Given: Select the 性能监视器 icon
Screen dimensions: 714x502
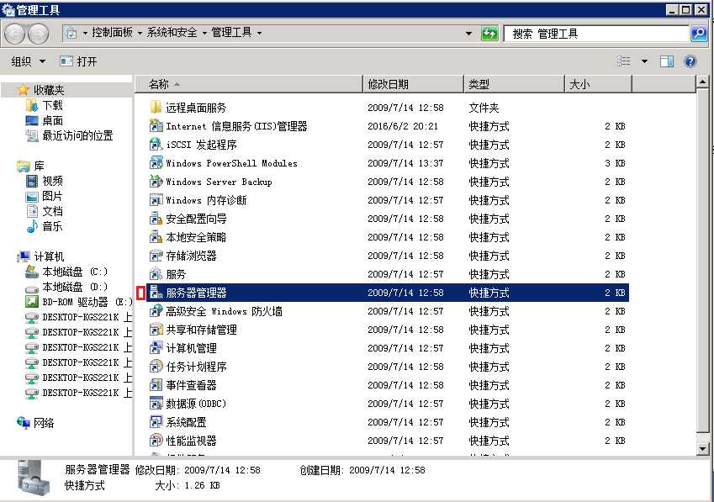Looking at the screenshot, I should pos(156,441).
